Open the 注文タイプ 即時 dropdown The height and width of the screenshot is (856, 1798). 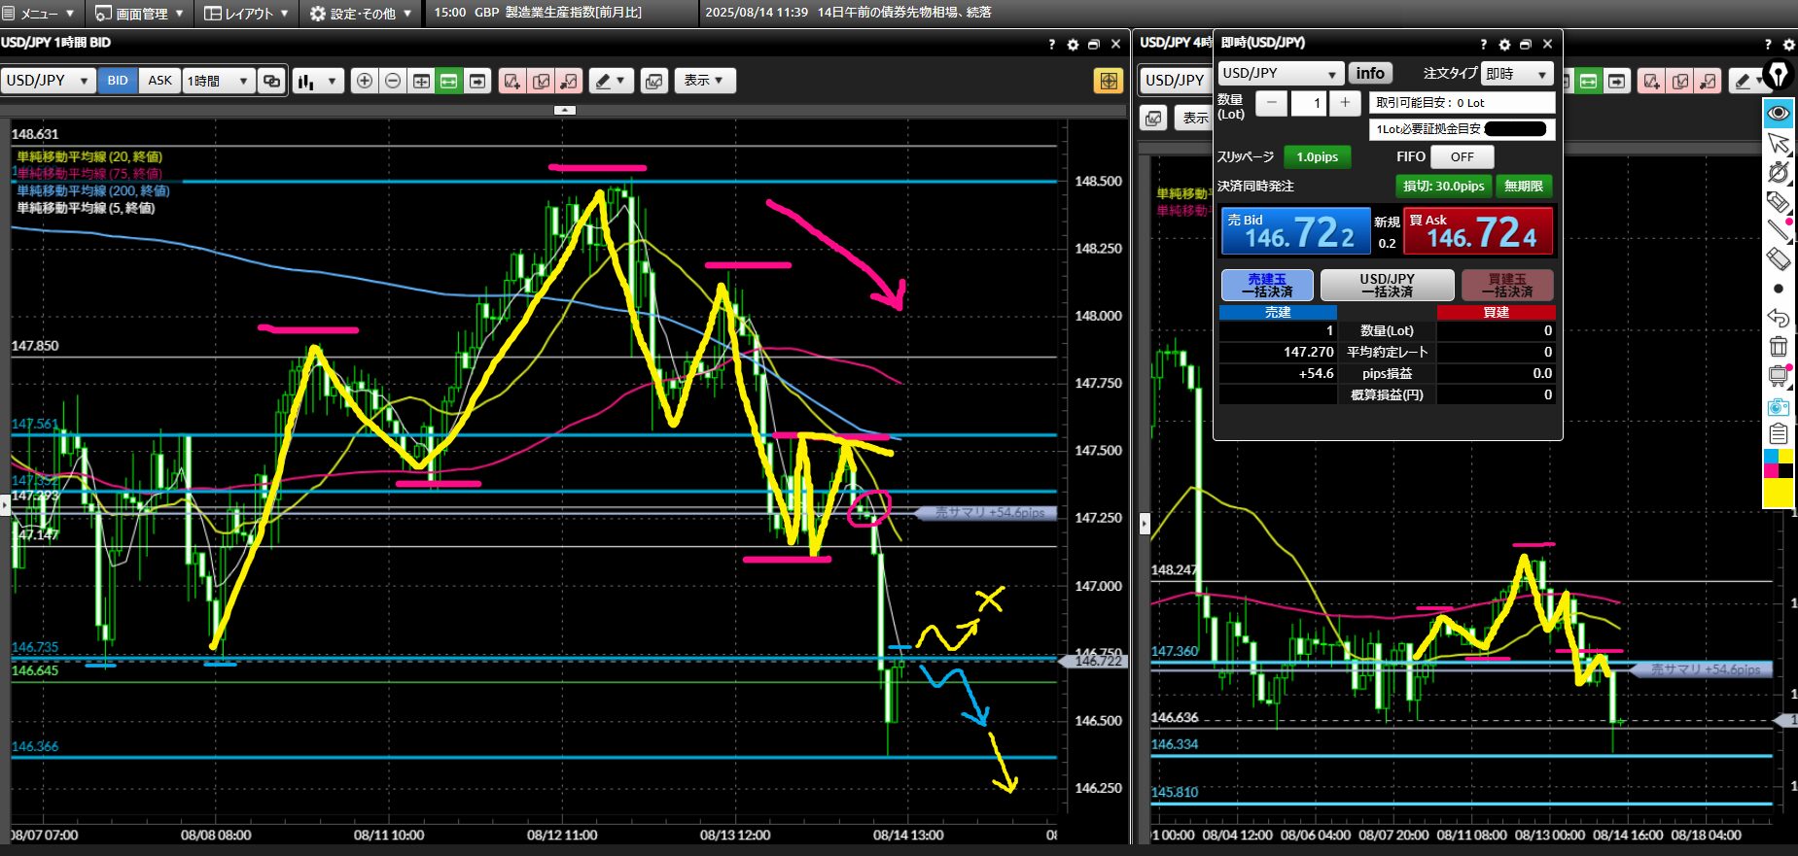[x=1518, y=74]
